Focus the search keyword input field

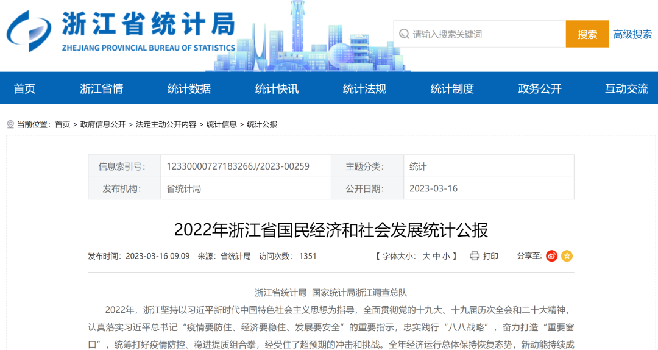click(x=479, y=34)
